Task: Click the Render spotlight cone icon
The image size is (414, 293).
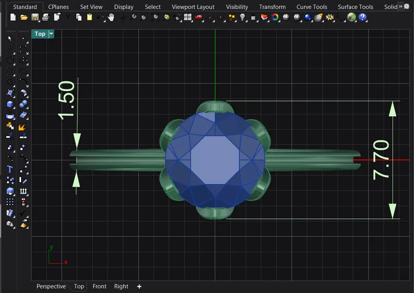Action: click(x=318, y=18)
